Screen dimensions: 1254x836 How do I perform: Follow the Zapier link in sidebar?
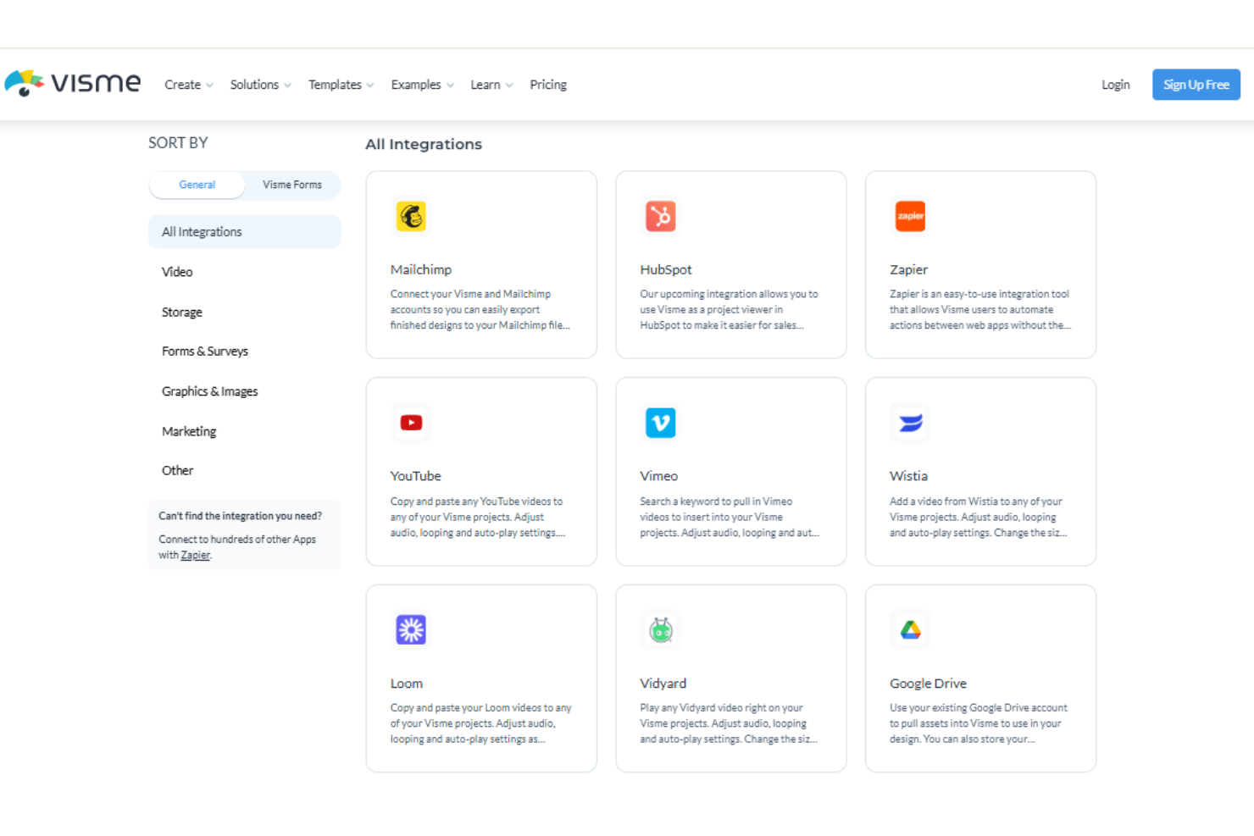point(195,556)
